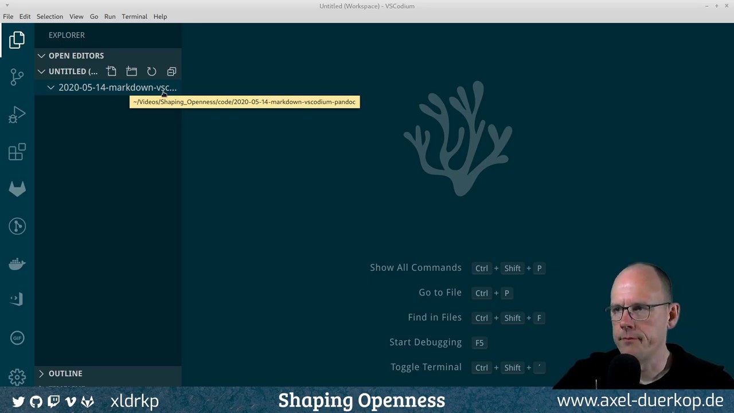734x413 pixels.
Task: Click the Start Debugging label
Action: click(425, 342)
